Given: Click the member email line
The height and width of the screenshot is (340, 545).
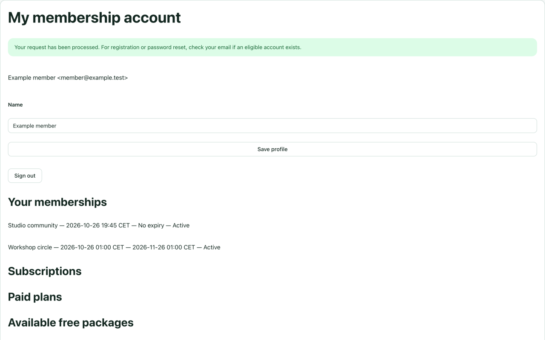Looking at the screenshot, I should (x=68, y=78).
